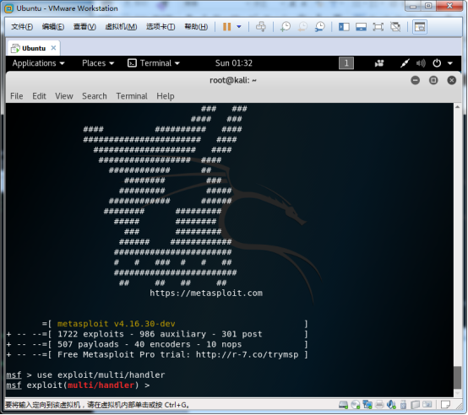The width and height of the screenshot is (468, 415).
Task: Click the volume speaker icon in top bar
Action: pyautogui.click(x=421, y=63)
